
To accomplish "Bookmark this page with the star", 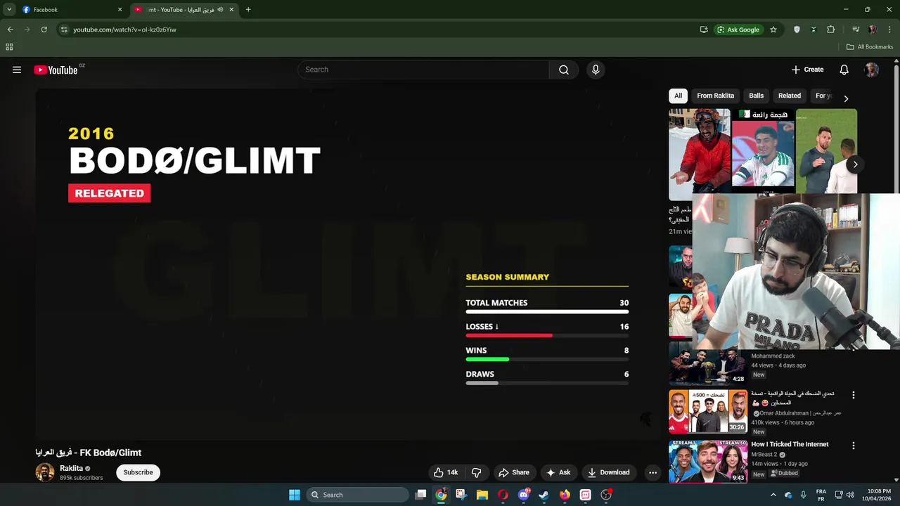I will pos(773,30).
